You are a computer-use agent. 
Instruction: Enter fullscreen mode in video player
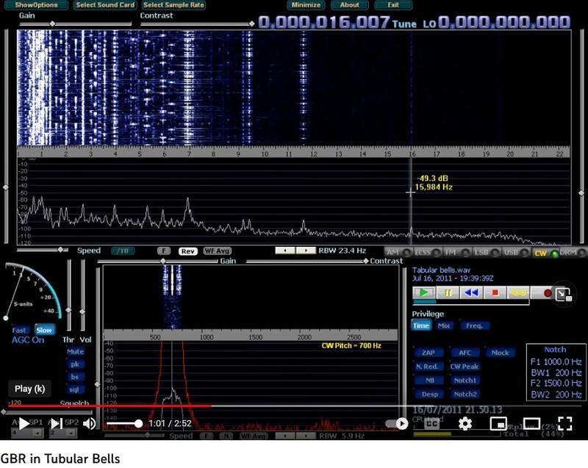point(564,423)
